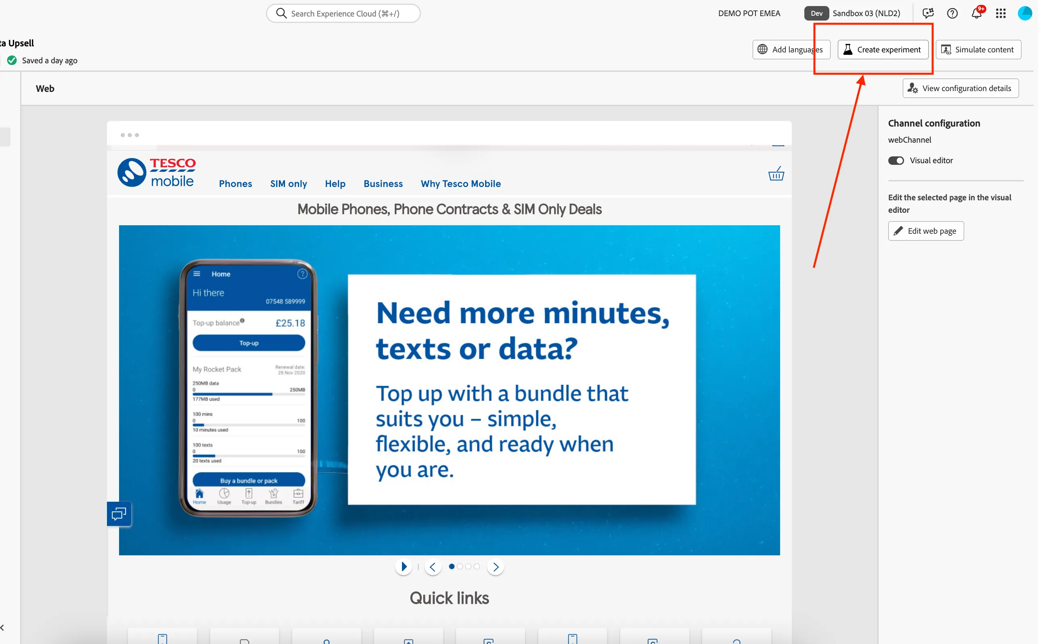Click the hero banner 'Need more minutes' image
This screenshot has height=644, width=1038.
449,390
